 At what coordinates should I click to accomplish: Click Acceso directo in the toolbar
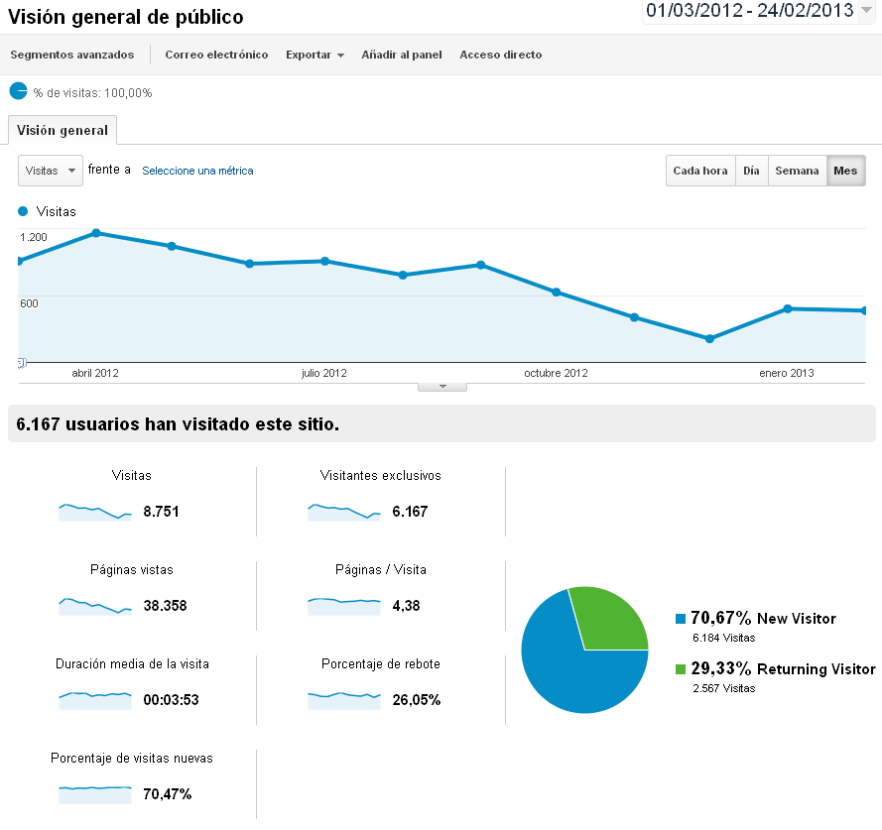[501, 55]
